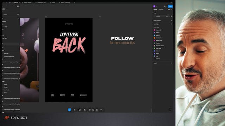
Task: Open Frame tool options dropdown arrow
Action: coord(77,110)
